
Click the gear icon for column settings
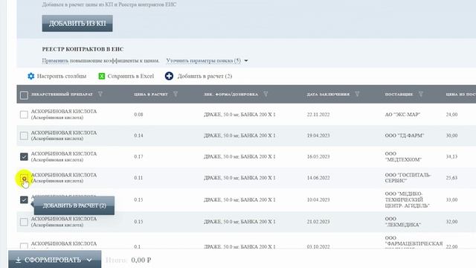click(x=30, y=76)
